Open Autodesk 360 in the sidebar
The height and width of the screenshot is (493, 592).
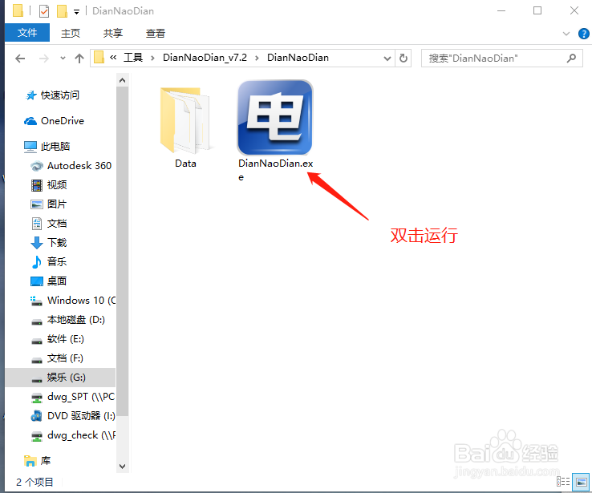pyautogui.click(x=71, y=166)
